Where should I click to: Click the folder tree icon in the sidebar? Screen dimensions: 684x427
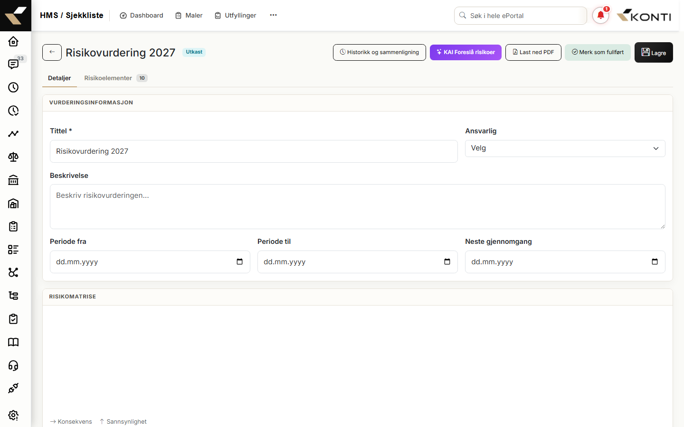pos(13,296)
